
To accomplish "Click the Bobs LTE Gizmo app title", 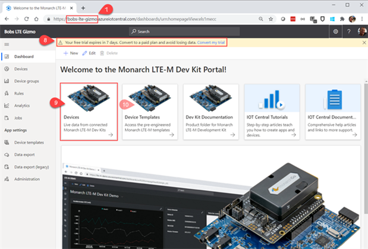I will (20, 32).
